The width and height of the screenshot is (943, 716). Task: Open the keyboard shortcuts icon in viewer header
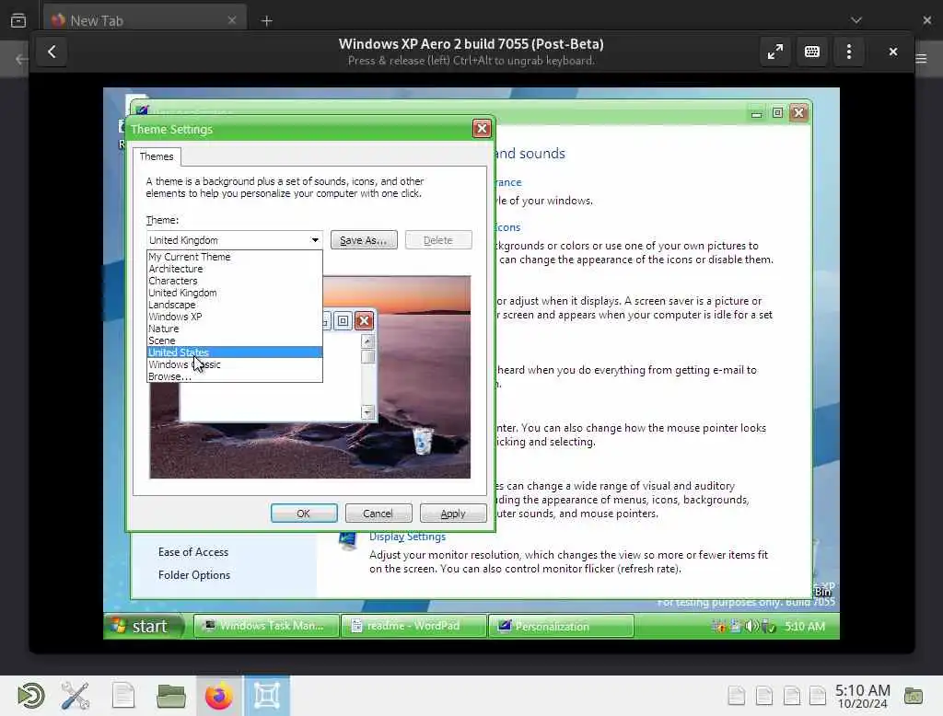point(812,52)
